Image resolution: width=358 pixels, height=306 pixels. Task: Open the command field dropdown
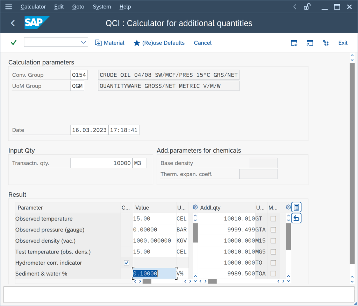click(84, 42)
